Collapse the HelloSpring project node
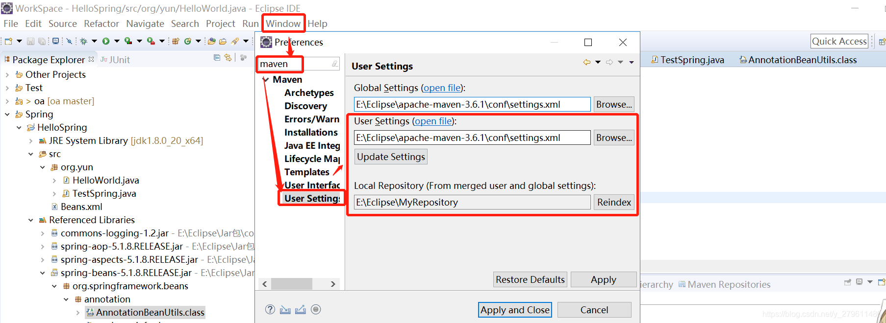Viewport: 886px width, 323px height. (19, 128)
